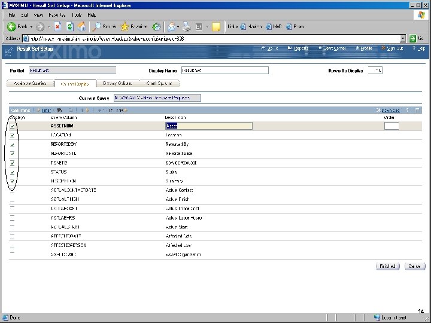The image size is (431, 323).
Task: Open the Help menu
Action: pos(92,15)
